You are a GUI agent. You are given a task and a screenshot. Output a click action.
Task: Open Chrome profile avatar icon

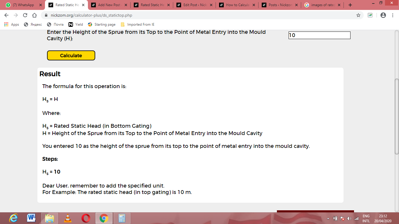pyautogui.click(x=384, y=15)
